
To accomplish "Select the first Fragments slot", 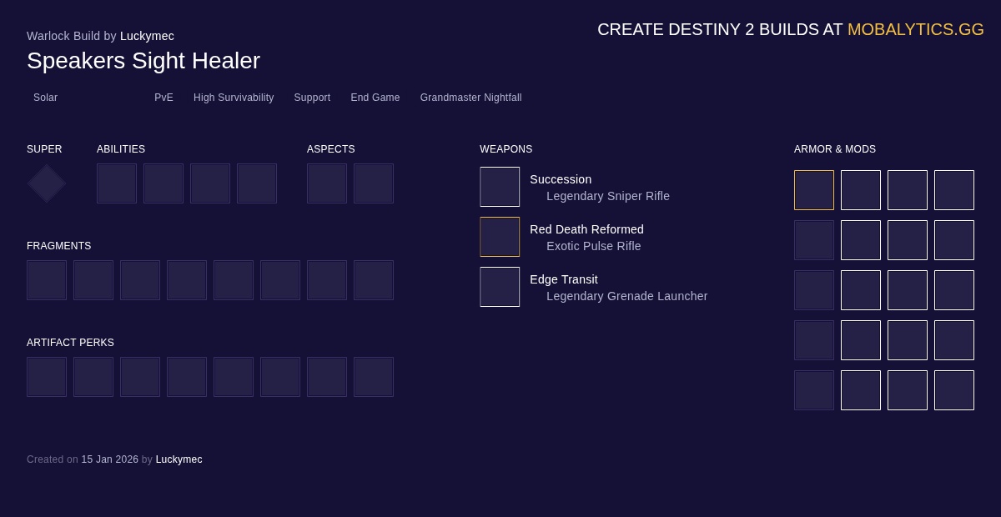I will (x=47, y=280).
